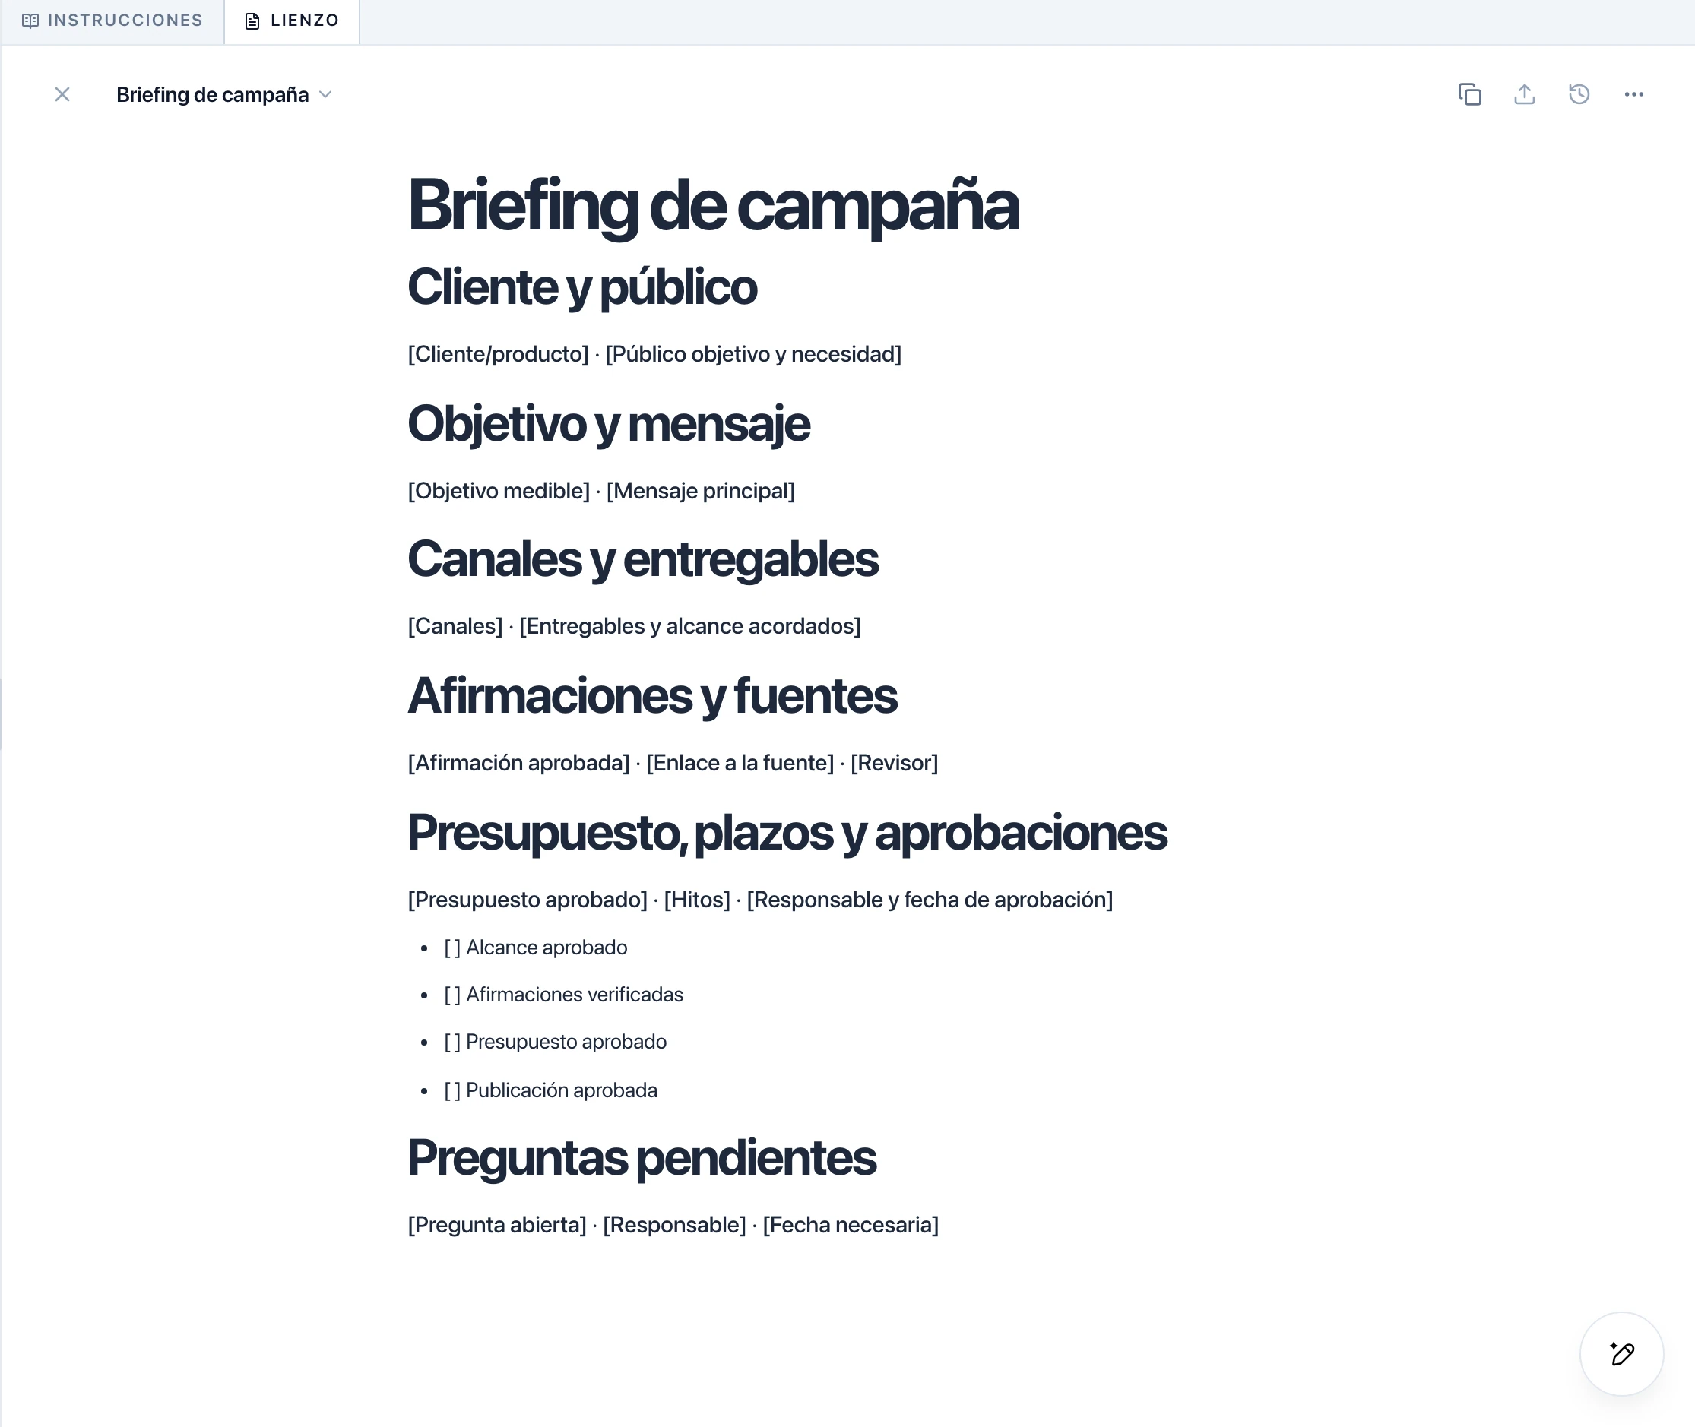Screen dimensions: 1695x1427
Task: Select the LIENZO tab
Action: click(x=292, y=21)
